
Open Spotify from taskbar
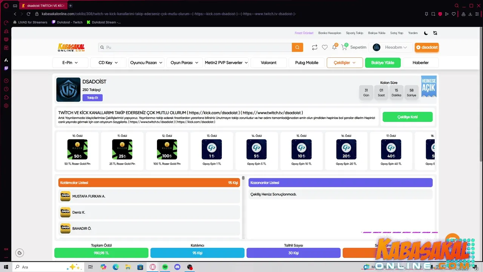[165, 267]
